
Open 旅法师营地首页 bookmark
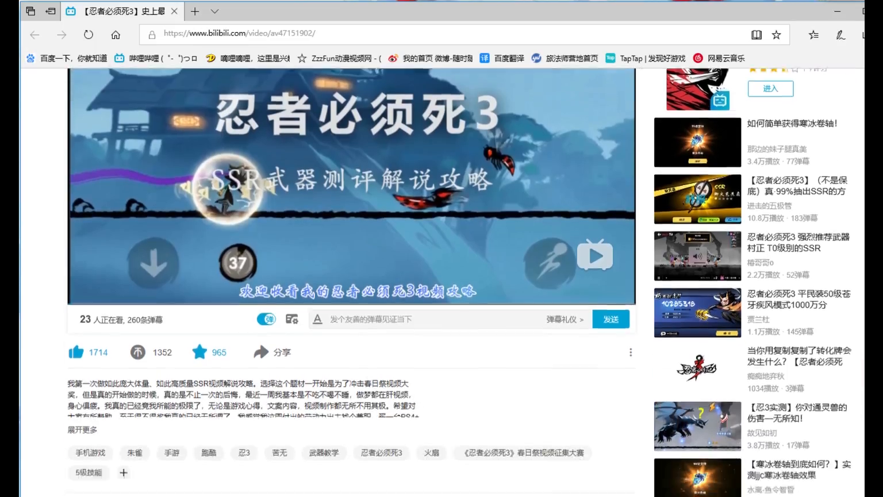click(x=565, y=58)
